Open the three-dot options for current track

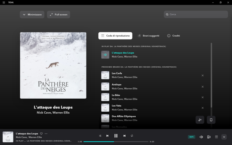46,134
